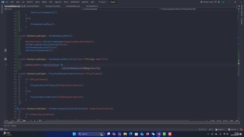Click the vertical scrollbar of the editor
This screenshot has width=244, height=137.
pos(239,65)
